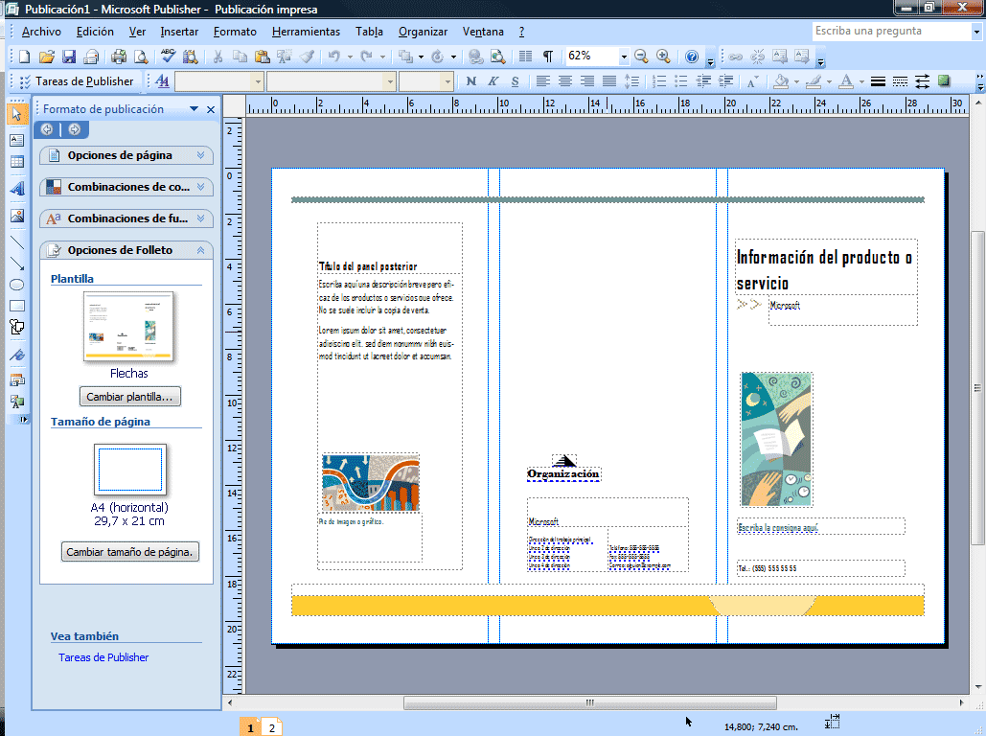The width and height of the screenshot is (986, 736).
Task: Select the Text Box tool in left toolbar
Action: tap(17, 140)
